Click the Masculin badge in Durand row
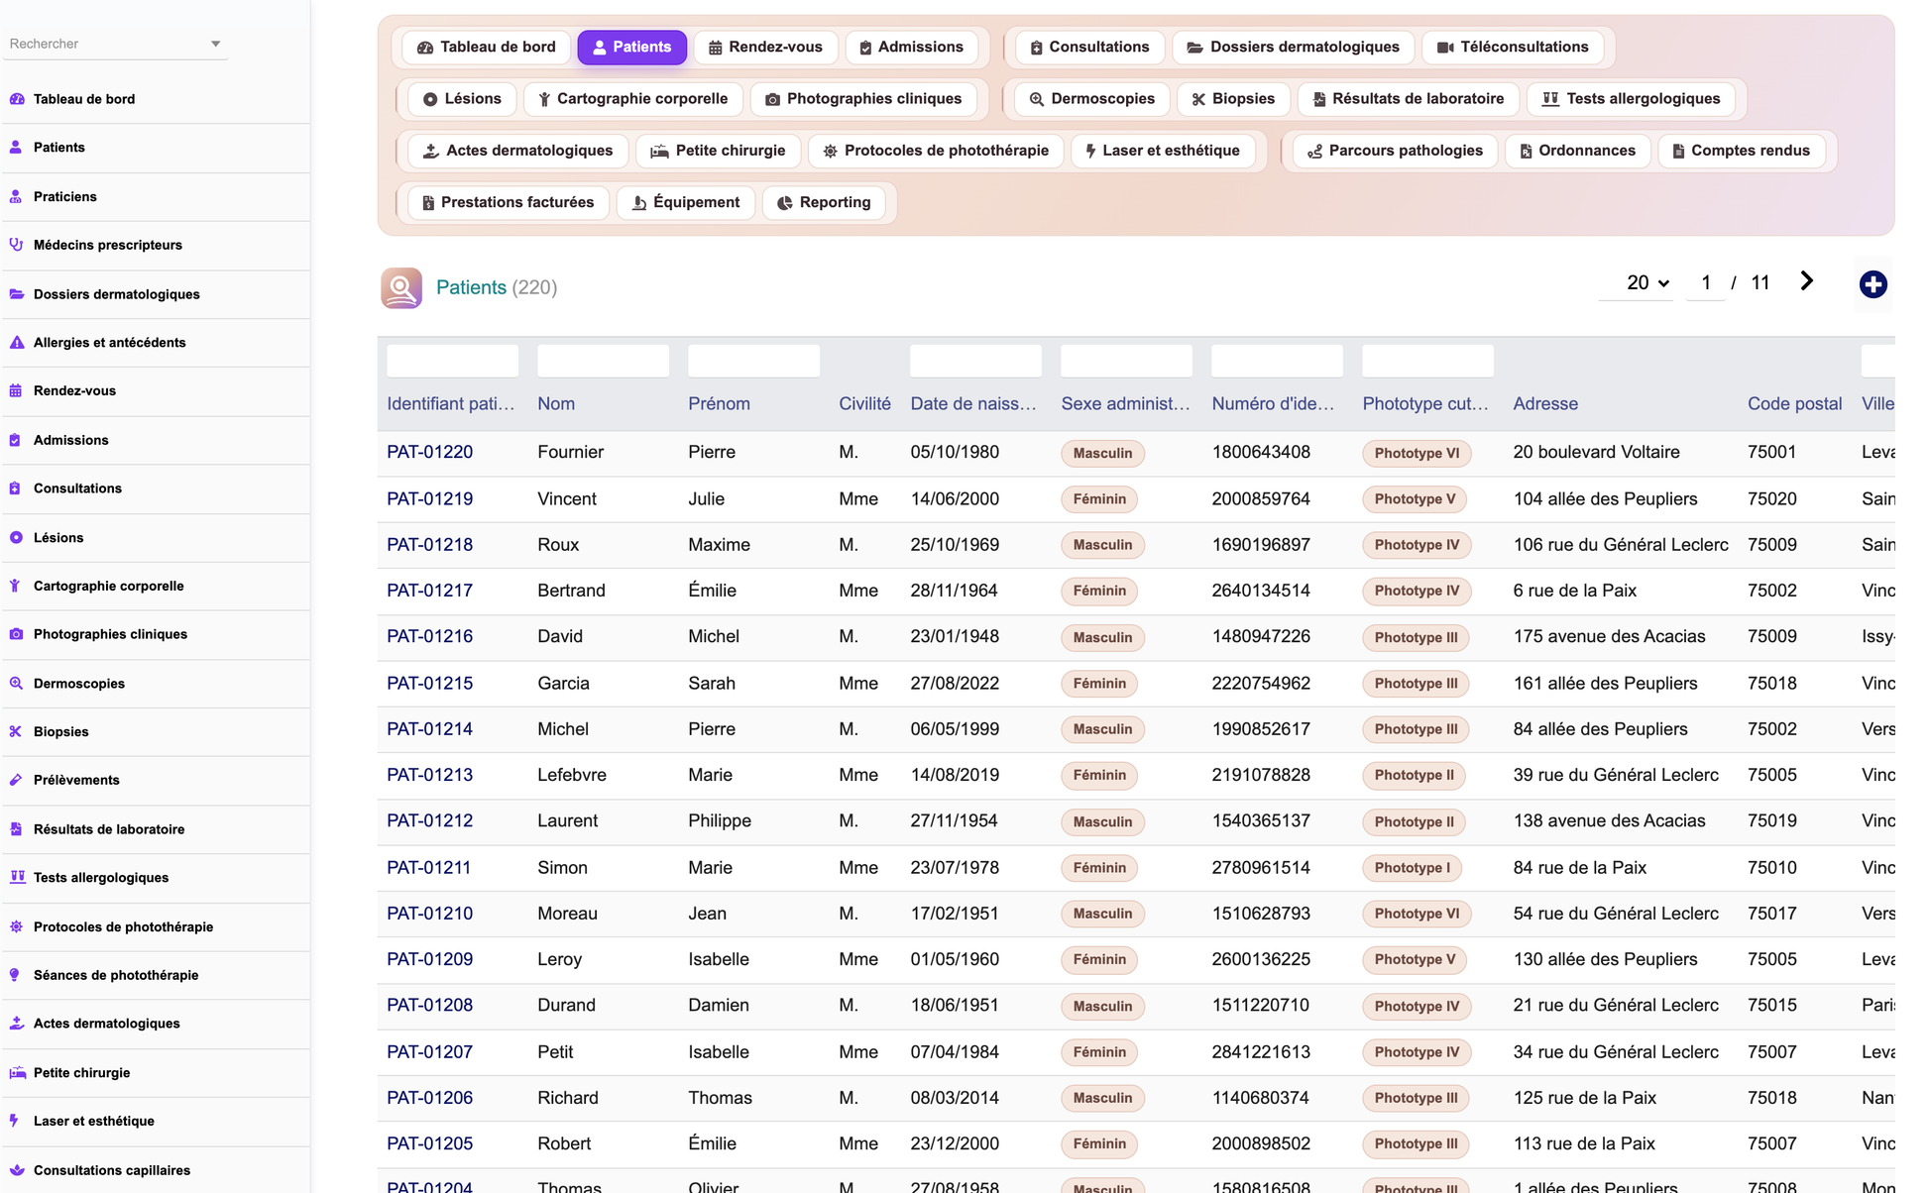The width and height of the screenshot is (1929, 1193). [x=1102, y=1006]
